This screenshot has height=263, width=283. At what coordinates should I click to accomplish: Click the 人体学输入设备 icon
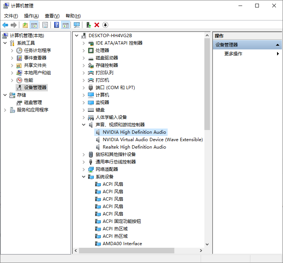91,117
